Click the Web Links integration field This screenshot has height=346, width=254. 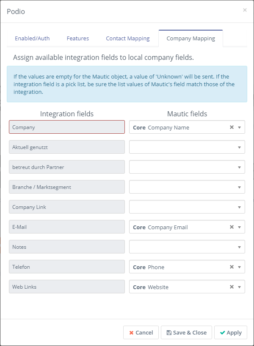pos(67,287)
